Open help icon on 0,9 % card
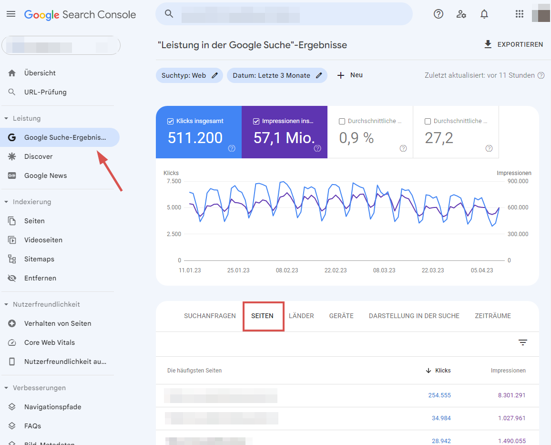Viewport: 551px width, 445px height. pyautogui.click(x=403, y=148)
